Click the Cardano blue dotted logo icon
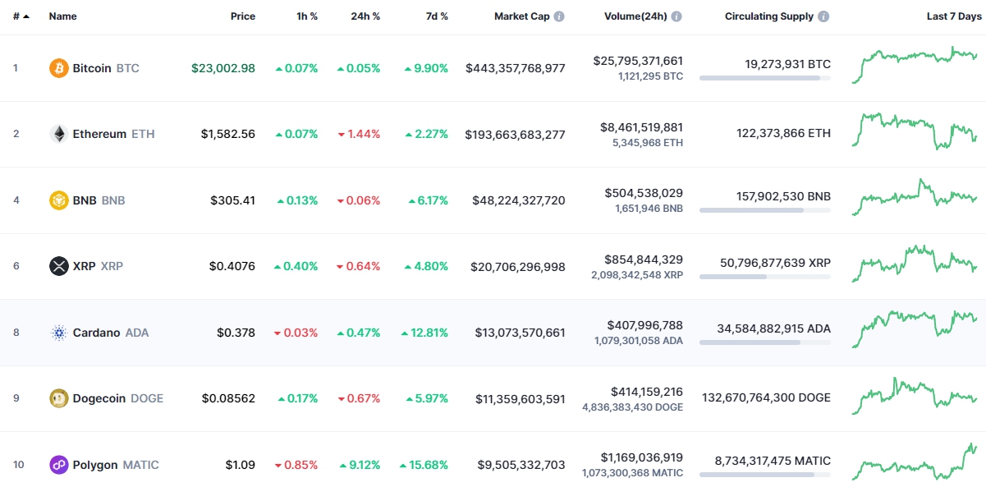 click(x=59, y=333)
